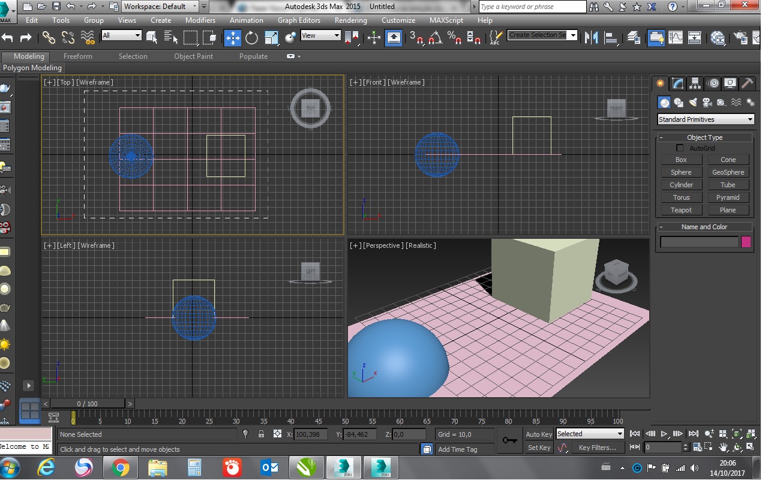Open the key filter Selected dropdown
The image size is (768, 480).
tap(590, 434)
